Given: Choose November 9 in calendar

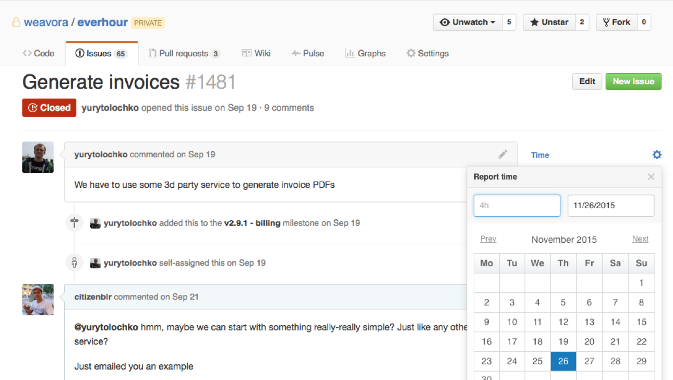Looking at the screenshot, I should [487, 322].
